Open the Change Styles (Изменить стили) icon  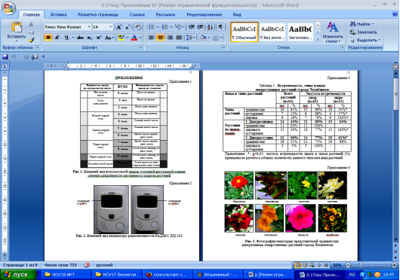coord(333,32)
